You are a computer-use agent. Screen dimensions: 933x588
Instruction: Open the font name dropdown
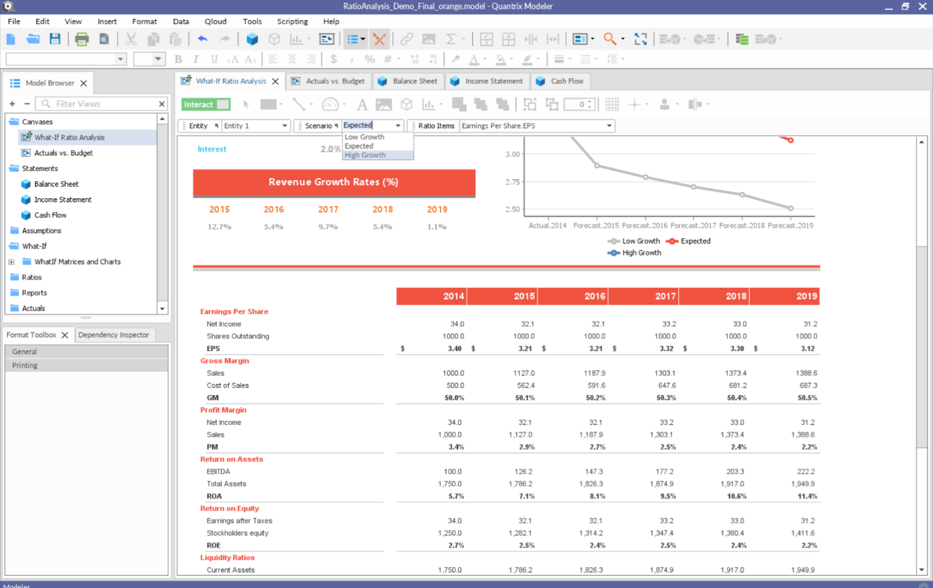(x=121, y=59)
